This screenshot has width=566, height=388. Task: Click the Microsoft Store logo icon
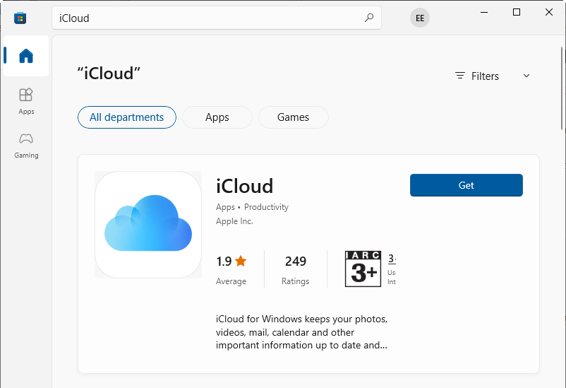(20, 18)
